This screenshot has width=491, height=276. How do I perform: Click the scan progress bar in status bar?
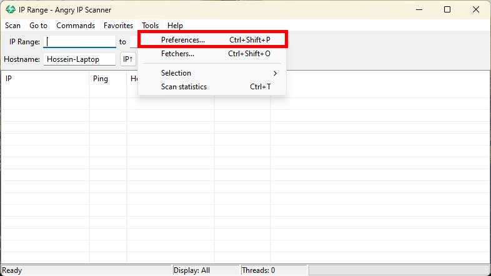(x=397, y=270)
